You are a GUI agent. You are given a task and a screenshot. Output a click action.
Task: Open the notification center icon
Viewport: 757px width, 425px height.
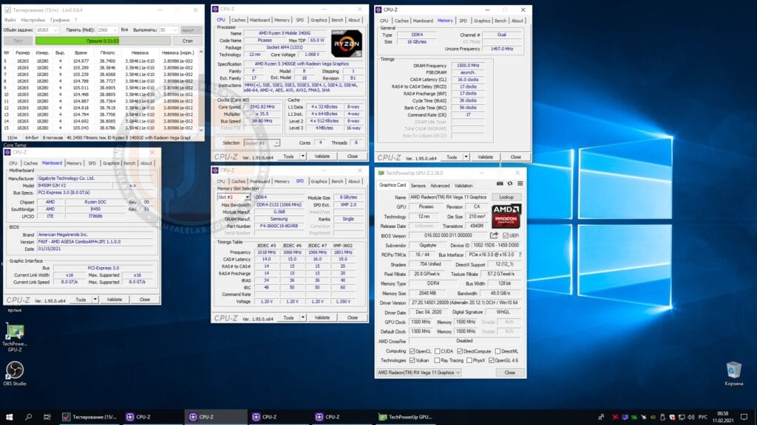click(x=744, y=417)
